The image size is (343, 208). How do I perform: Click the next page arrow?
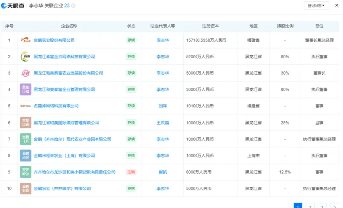click(335, 206)
